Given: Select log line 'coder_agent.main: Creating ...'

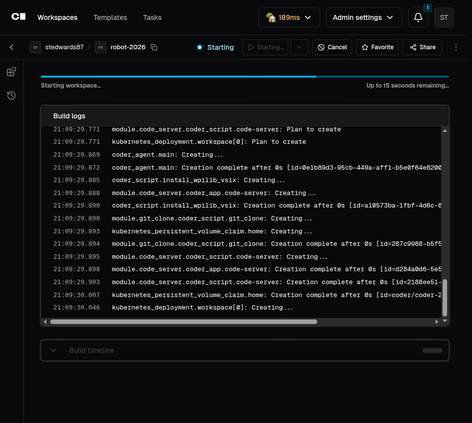Looking at the screenshot, I should click(167, 155).
